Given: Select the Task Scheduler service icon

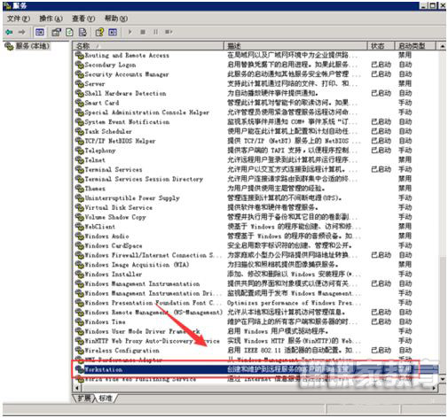Looking at the screenshot, I should pyautogui.click(x=79, y=131).
